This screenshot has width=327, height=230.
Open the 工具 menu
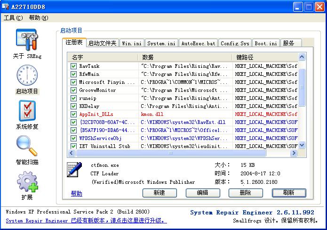[x=13, y=18]
